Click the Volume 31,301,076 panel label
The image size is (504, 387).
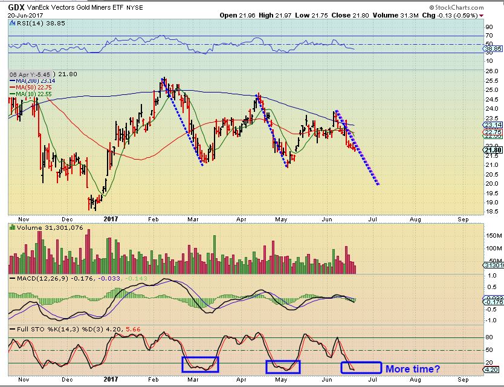click(50, 228)
